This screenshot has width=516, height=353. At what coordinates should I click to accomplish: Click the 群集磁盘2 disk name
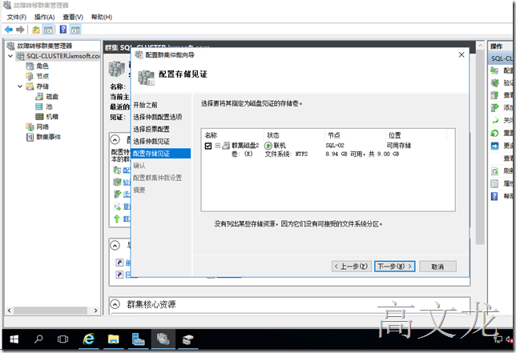(245, 145)
